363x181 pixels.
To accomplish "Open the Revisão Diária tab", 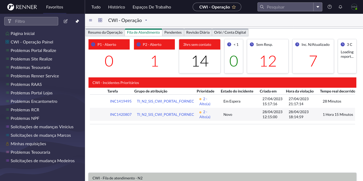I will [x=198, y=32].
